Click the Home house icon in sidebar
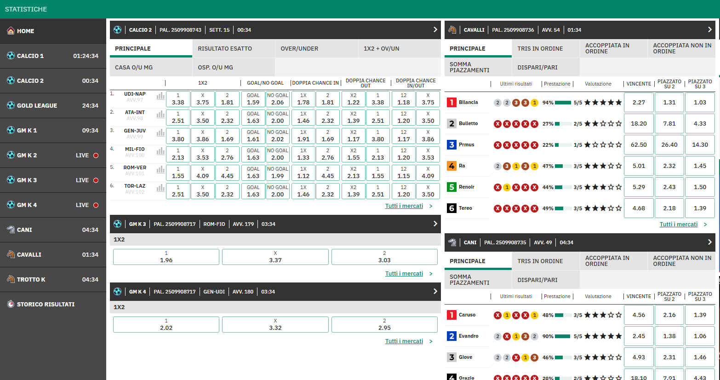This screenshot has width=720, height=380. click(11, 31)
